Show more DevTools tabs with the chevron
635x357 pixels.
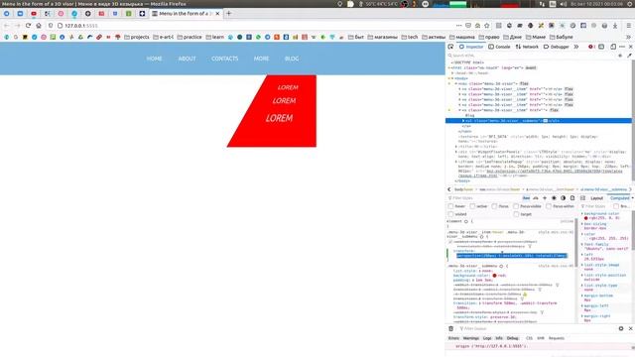click(576, 47)
